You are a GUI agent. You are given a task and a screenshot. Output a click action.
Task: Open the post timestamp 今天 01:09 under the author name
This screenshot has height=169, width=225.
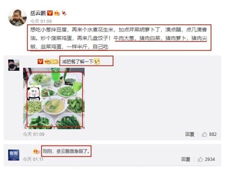point(41,21)
